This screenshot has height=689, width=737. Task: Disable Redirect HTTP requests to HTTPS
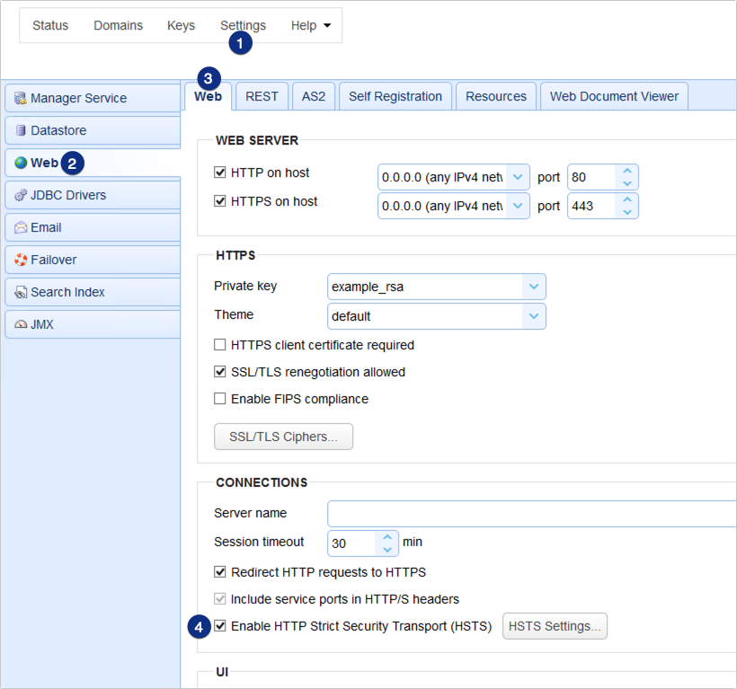tap(220, 571)
